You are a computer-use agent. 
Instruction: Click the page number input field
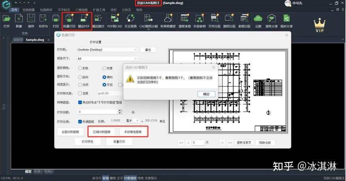click(x=198, y=143)
